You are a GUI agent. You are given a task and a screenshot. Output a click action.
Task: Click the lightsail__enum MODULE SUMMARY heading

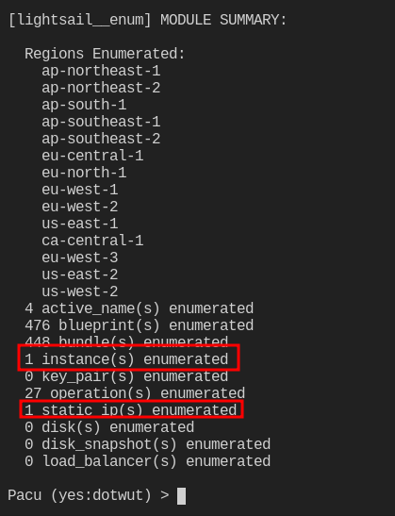click(x=148, y=20)
